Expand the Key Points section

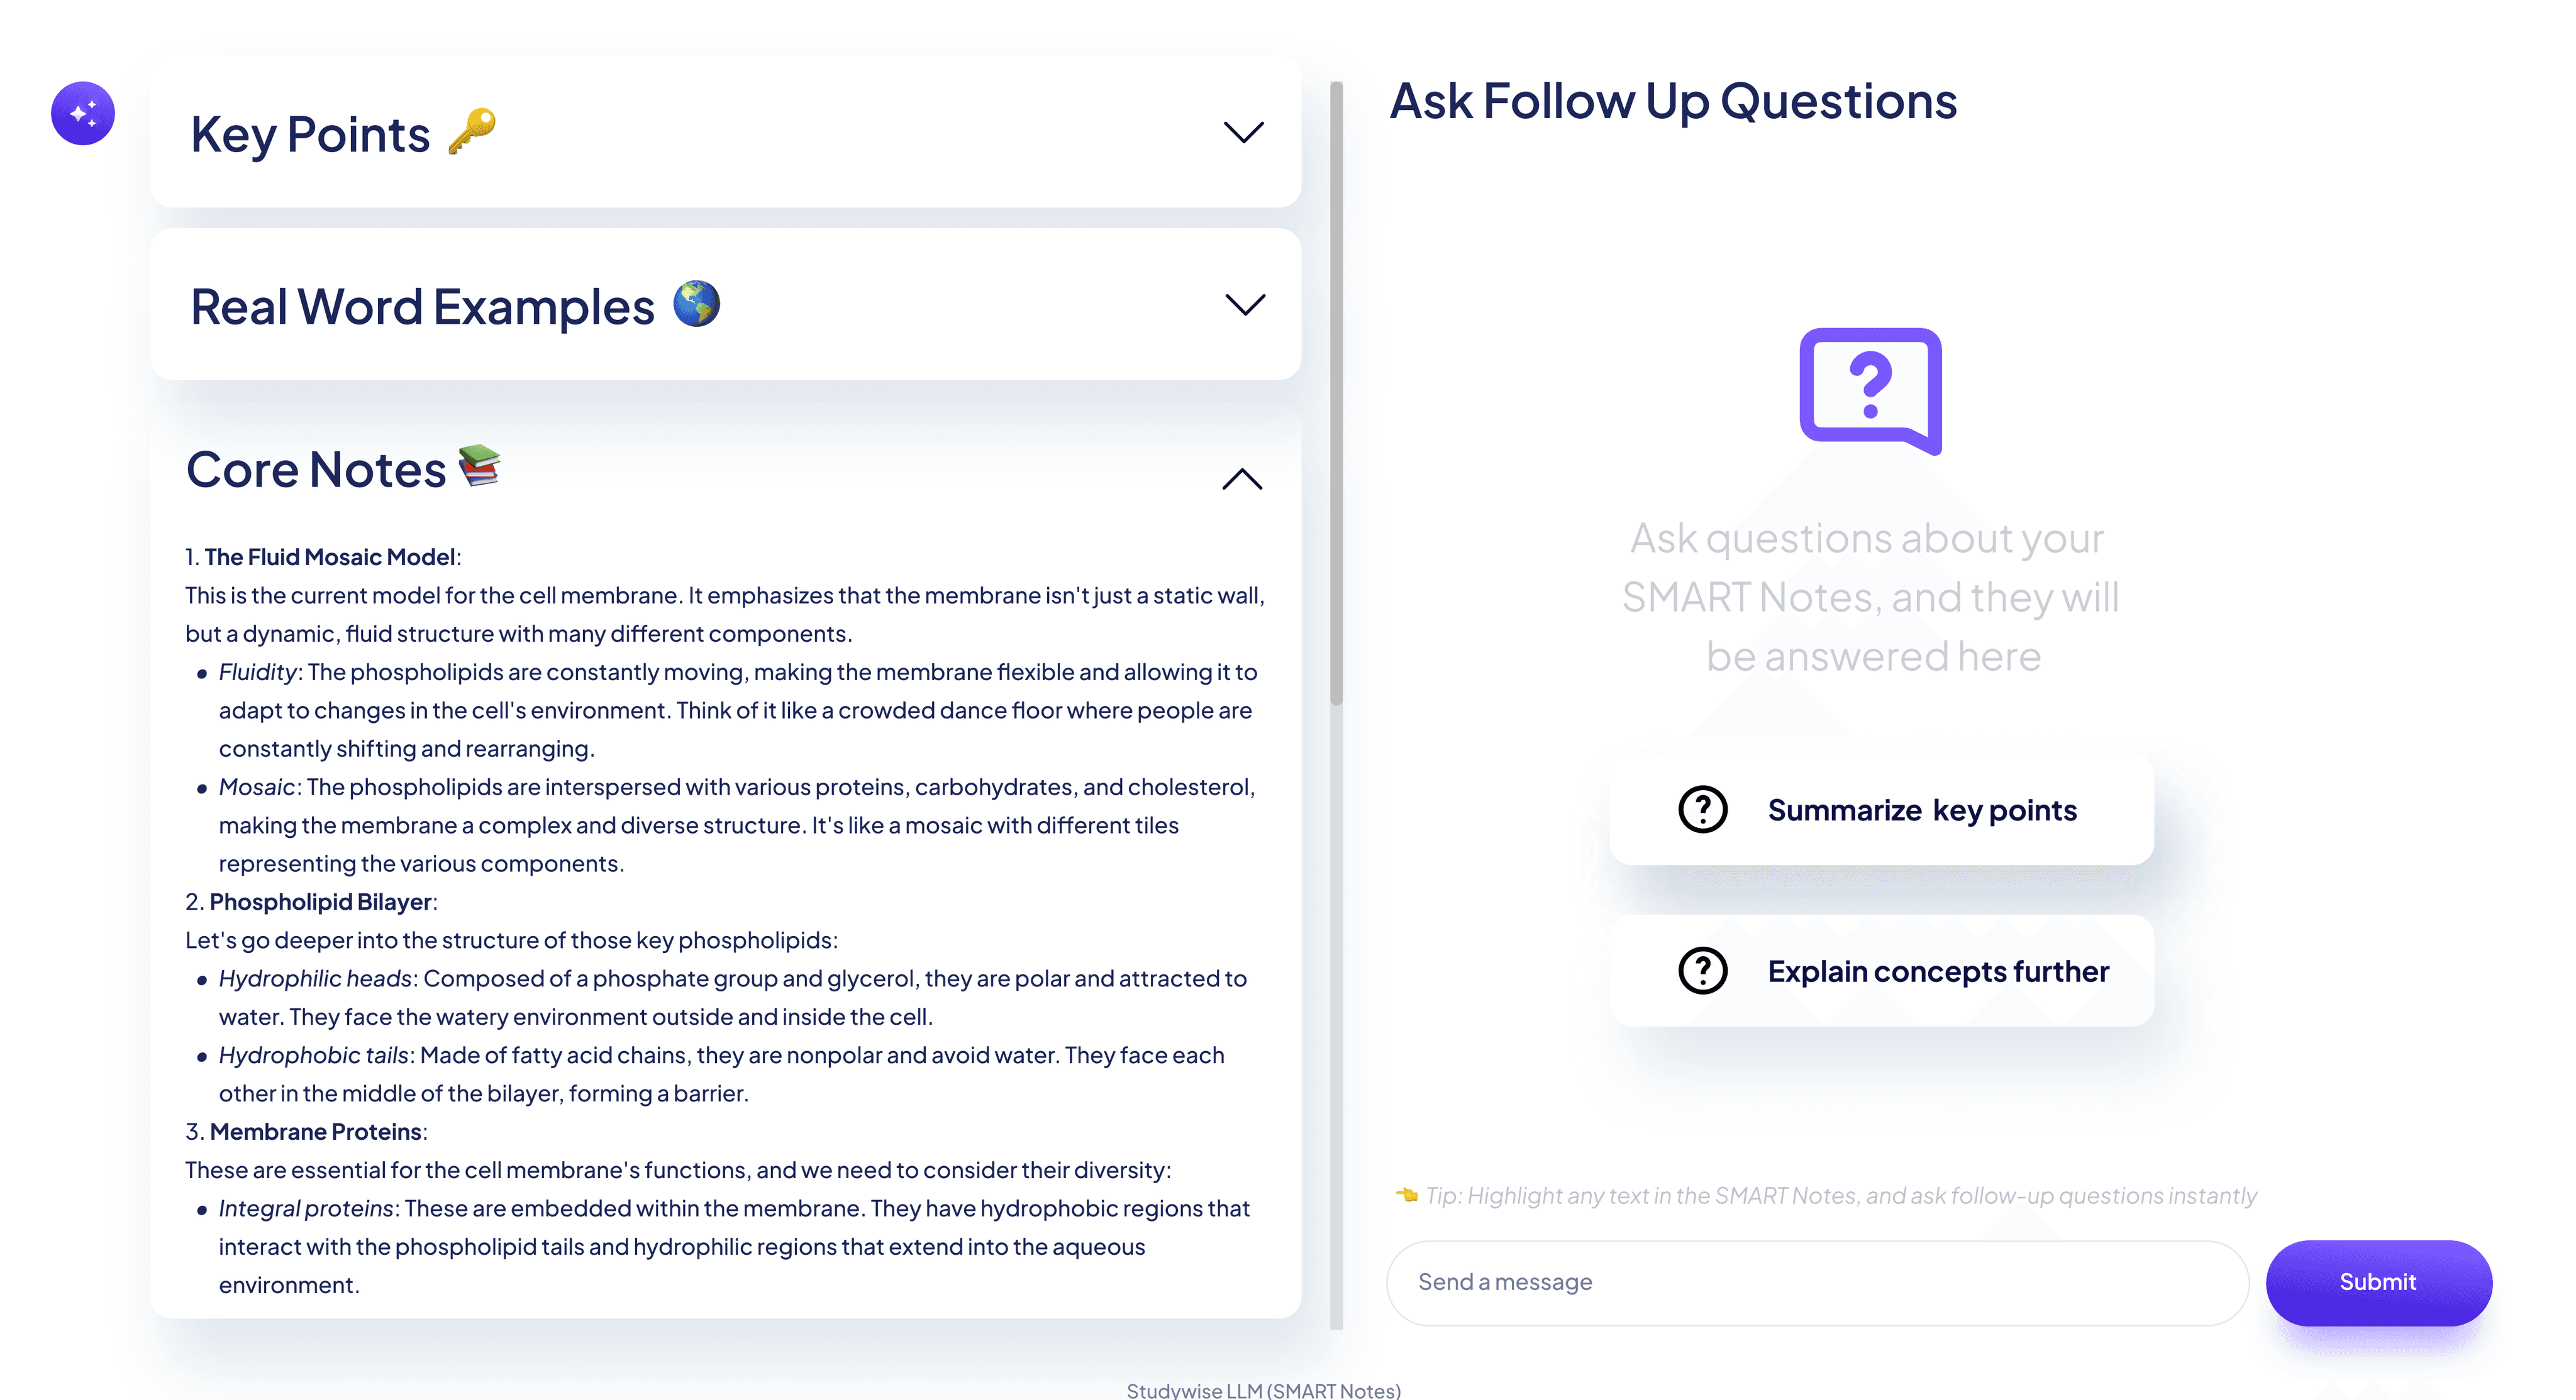(x=1243, y=132)
